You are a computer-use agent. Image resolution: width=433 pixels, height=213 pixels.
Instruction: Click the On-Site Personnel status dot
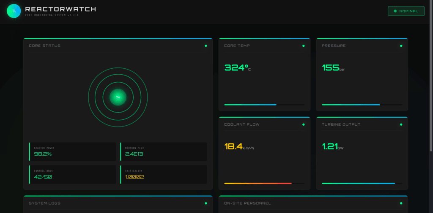401,203
